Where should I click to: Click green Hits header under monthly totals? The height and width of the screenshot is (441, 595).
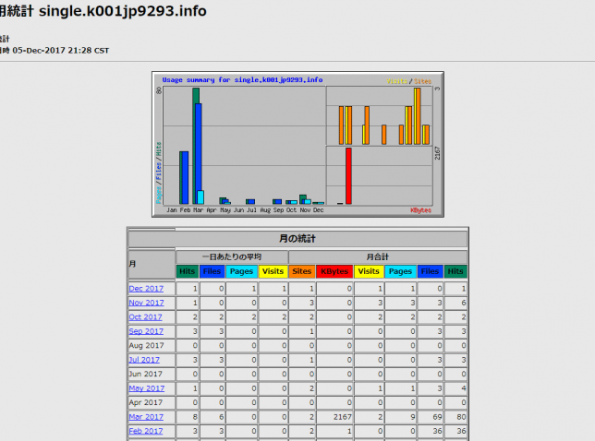point(455,271)
